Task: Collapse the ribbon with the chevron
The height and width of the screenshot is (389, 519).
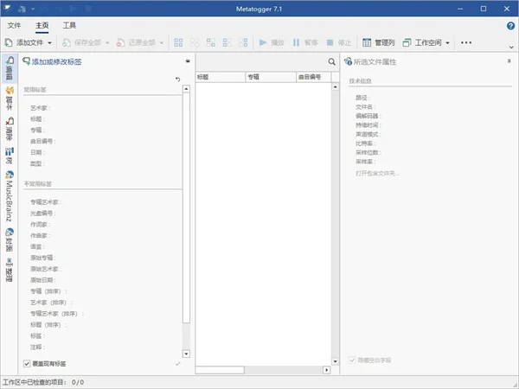Action: coord(511,48)
